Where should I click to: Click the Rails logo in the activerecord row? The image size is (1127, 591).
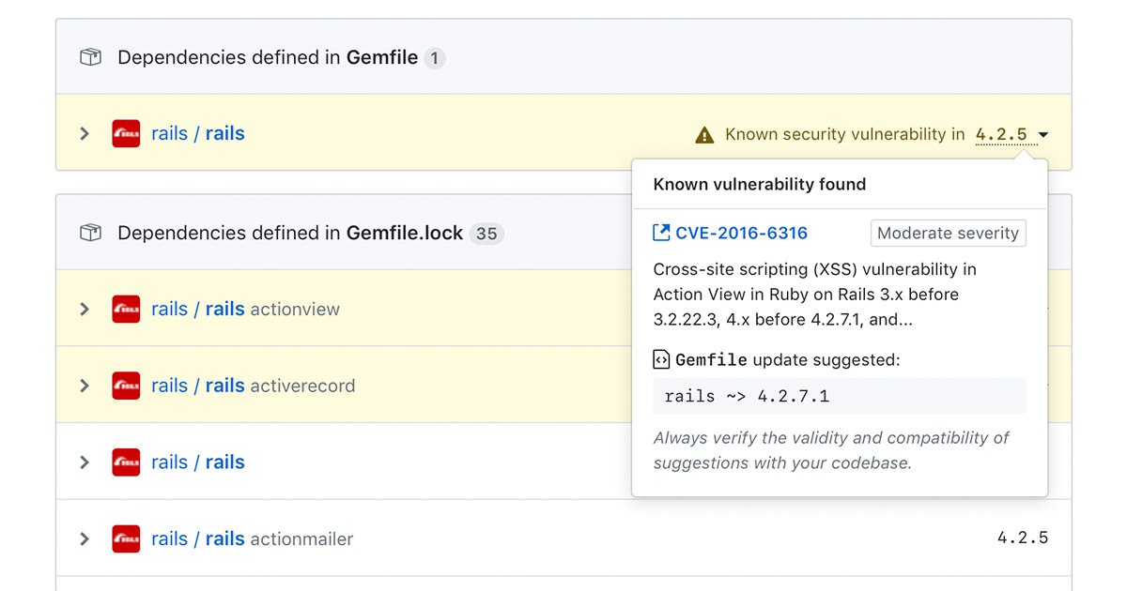[126, 386]
